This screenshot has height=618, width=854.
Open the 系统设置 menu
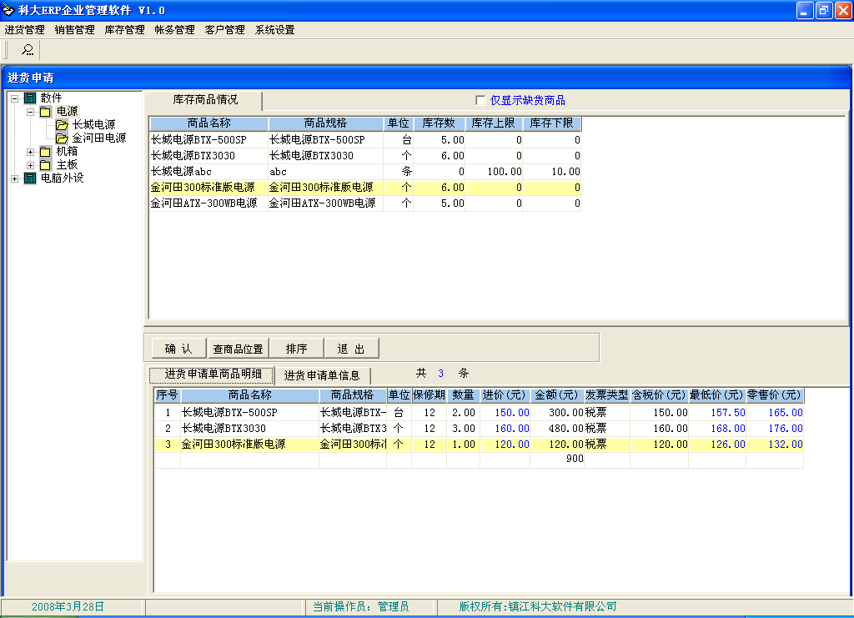(x=274, y=30)
